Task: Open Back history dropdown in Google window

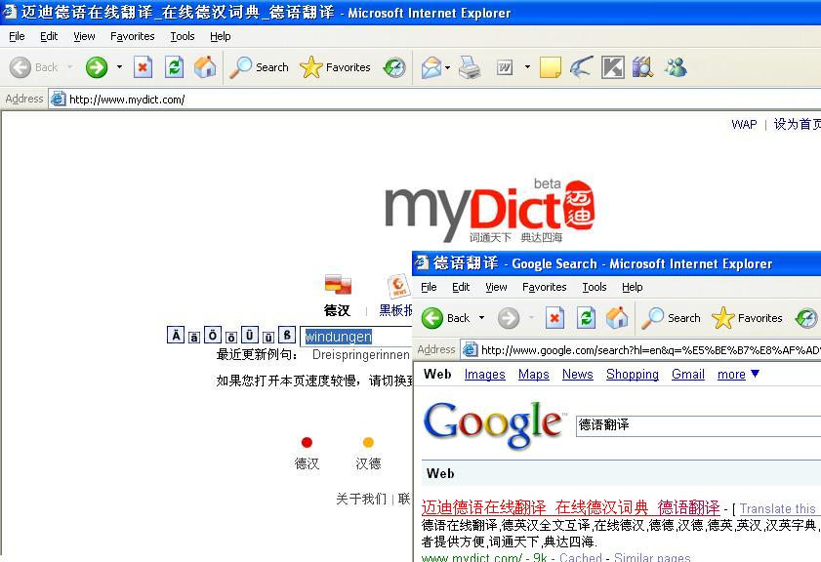Action: tap(481, 318)
